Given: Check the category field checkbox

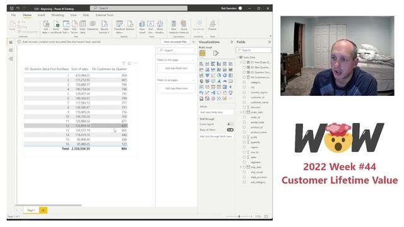Looking at the screenshot, I should click(x=244, y=83).
